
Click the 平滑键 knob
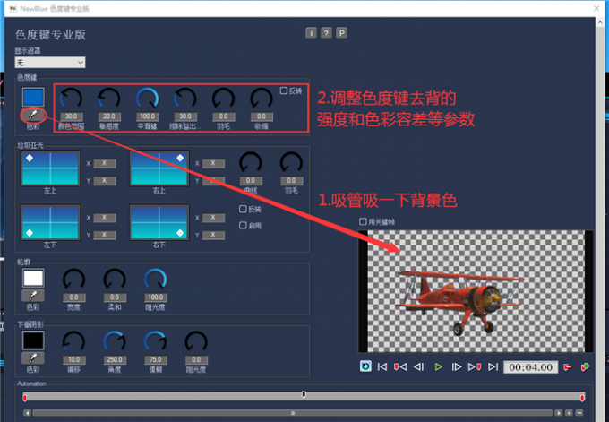(147, 99)
